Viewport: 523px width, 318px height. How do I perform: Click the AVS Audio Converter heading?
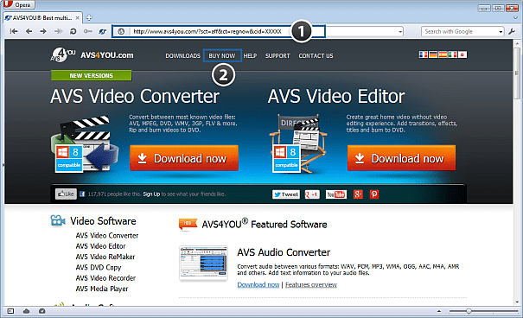click(284, 252)
